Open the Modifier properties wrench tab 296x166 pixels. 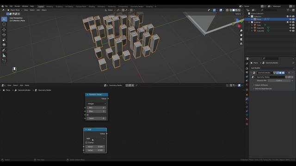coord(247,99)
